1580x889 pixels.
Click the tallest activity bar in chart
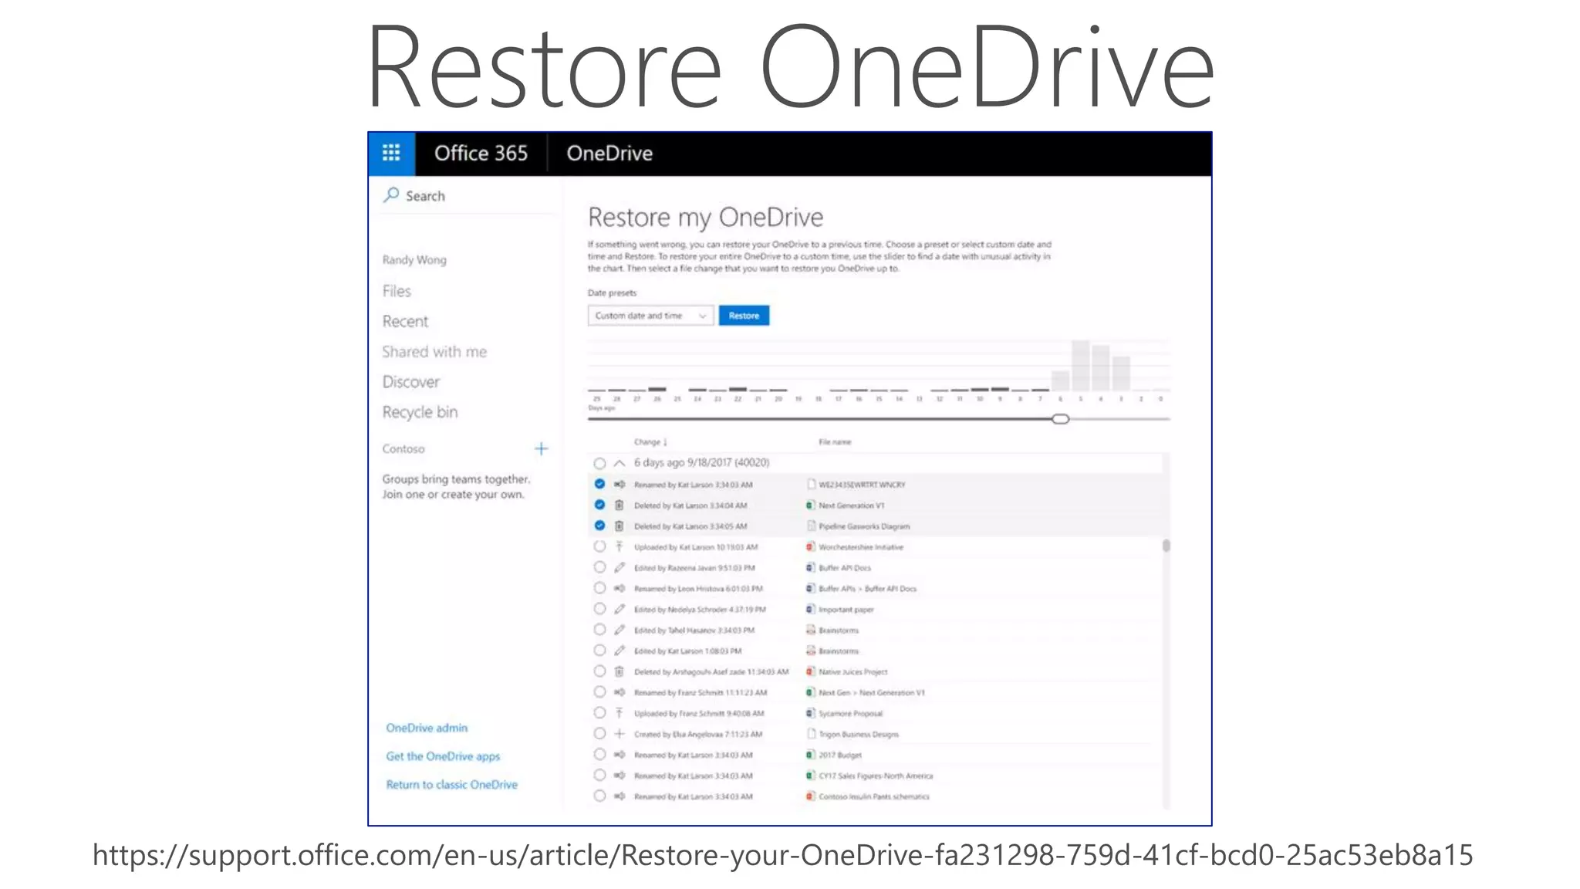pyautogui.click(x=1081, y=365)
